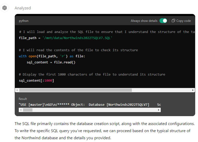
Task: Click the Result horizontal scrollbar thumb
Action: pyautogui.click(x=28, y=110)
